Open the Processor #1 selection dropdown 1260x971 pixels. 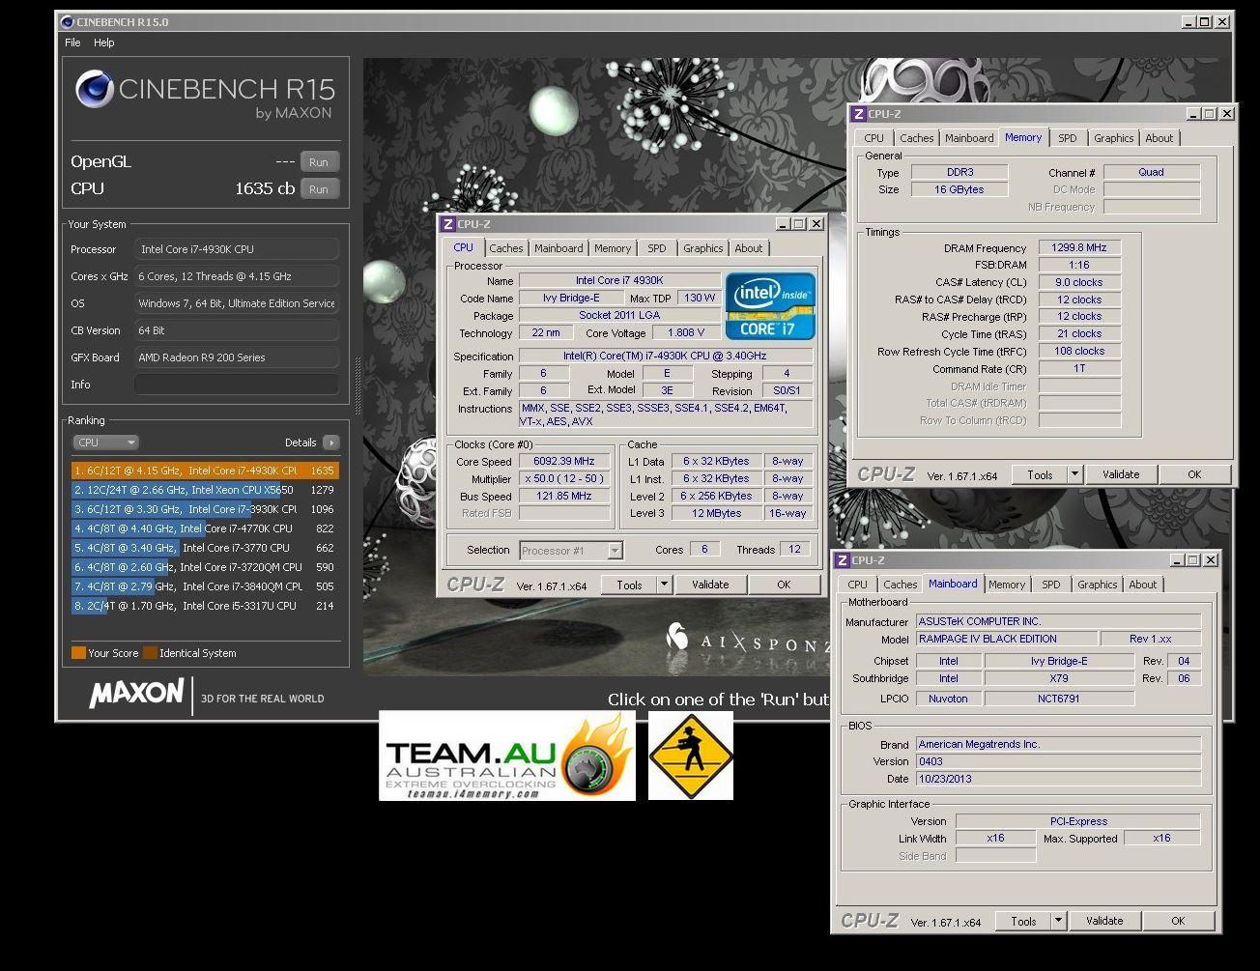pyautogui.click(x=571, y=551)
